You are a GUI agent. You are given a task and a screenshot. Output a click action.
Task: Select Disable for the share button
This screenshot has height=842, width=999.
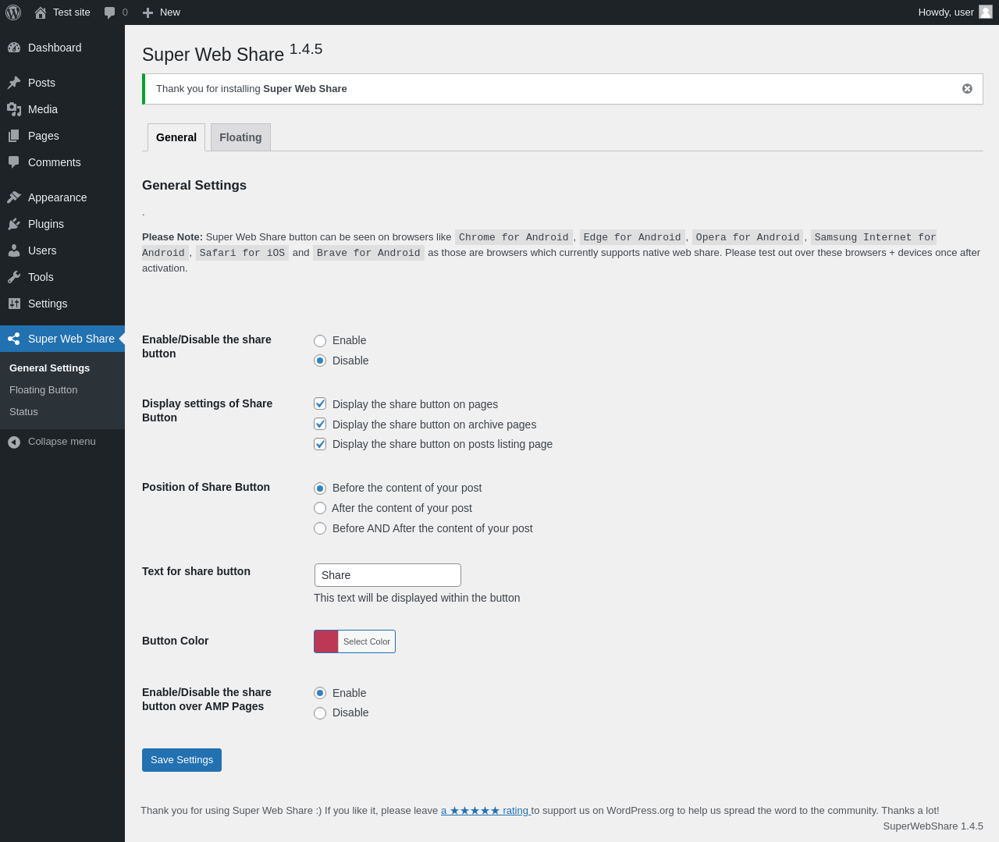pyautogui.click(x=320, y=361)
